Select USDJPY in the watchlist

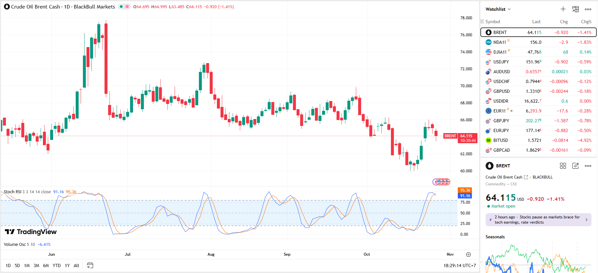(501, 62)
